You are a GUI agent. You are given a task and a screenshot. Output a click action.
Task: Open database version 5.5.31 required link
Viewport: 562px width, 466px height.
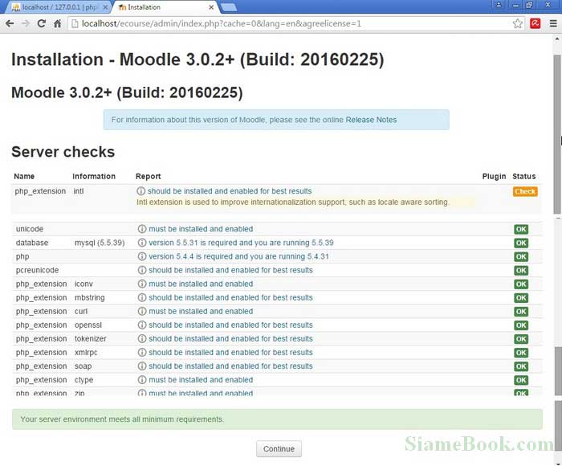(241, 243)
